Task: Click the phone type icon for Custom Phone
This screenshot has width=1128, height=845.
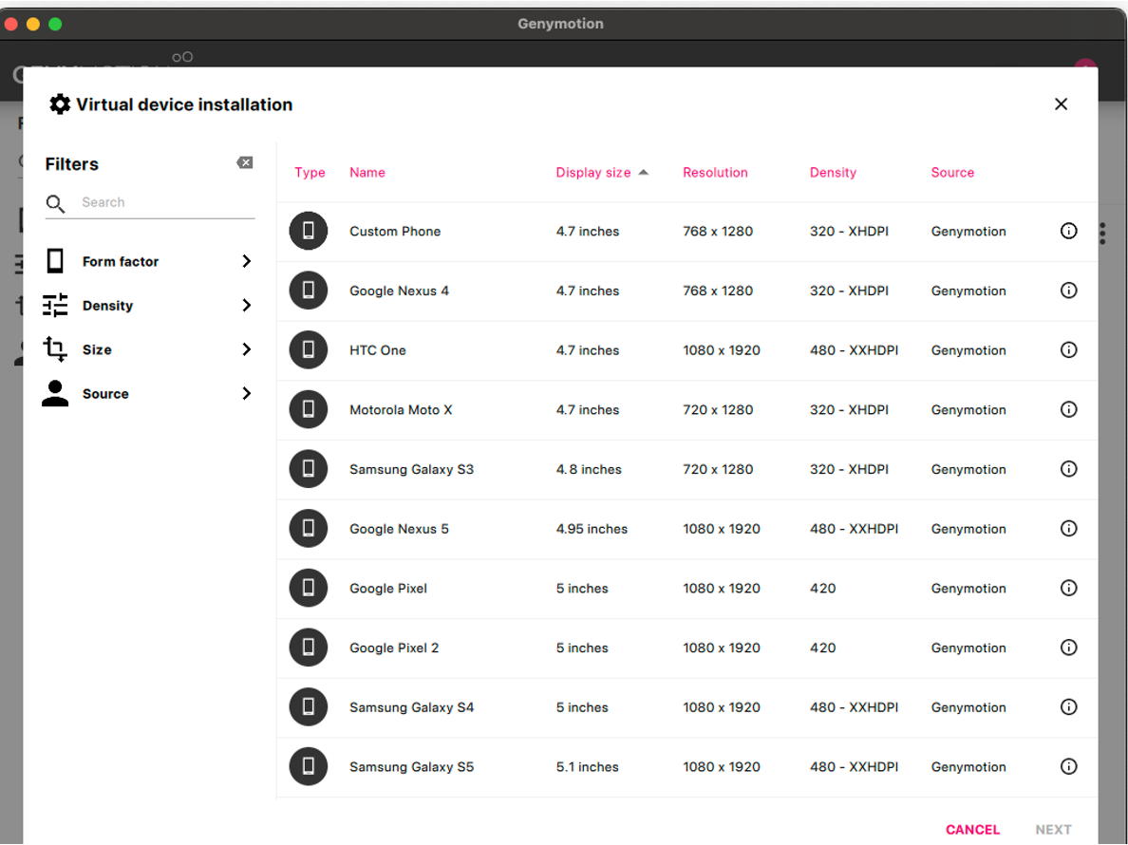Action: tap(309, 231)
